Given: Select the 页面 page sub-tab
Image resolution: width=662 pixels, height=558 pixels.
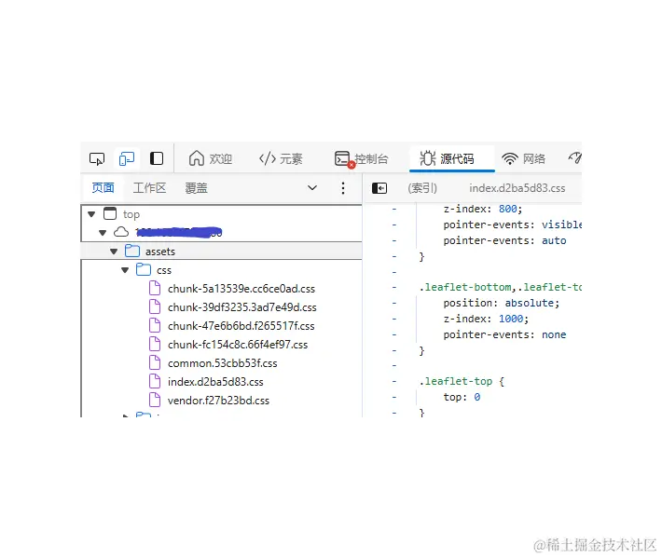Looking at the screenshot, I should point(103,187).
